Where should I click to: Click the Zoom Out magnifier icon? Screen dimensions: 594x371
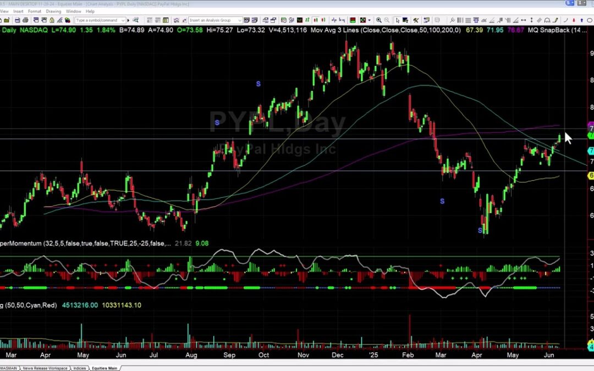(x=387, y=20)
